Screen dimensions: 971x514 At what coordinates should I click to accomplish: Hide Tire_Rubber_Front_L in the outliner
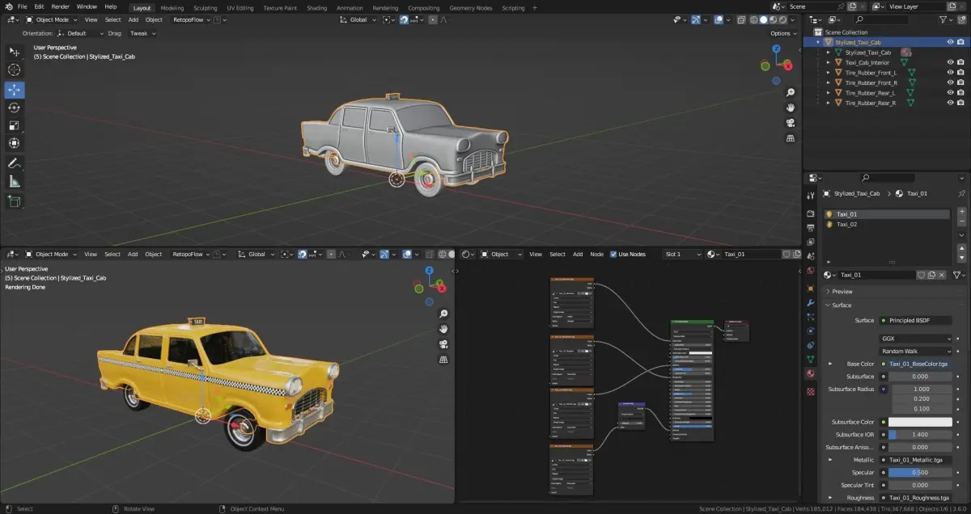pyautogui.click(x=950, y=73)
